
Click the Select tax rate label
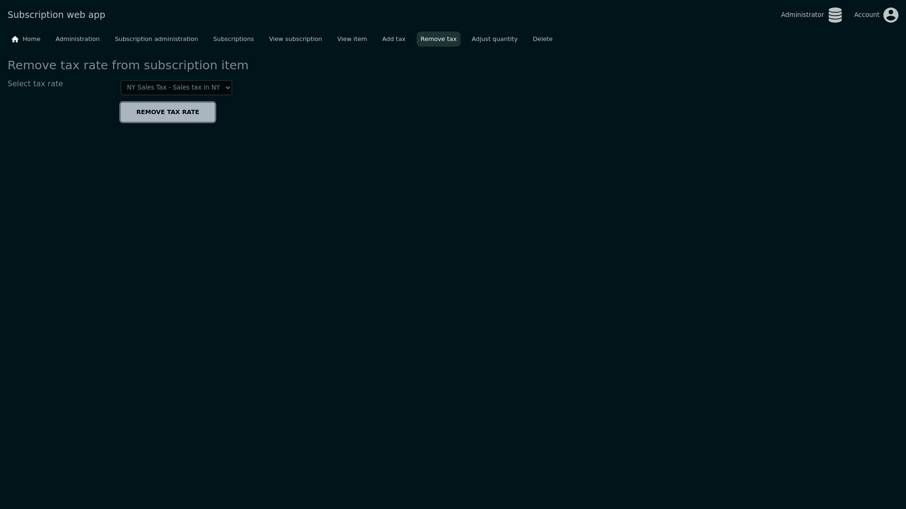point(35,84)
